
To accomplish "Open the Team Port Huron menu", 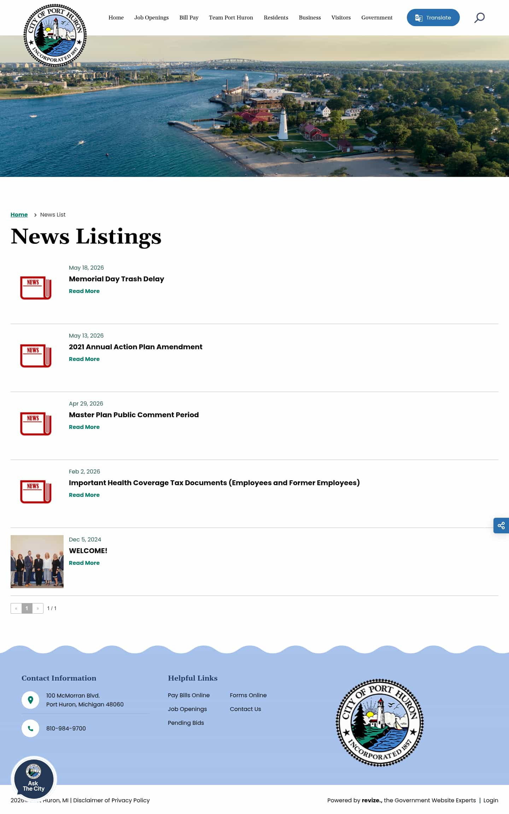I will pyautogui.click(x=231, y=17).
